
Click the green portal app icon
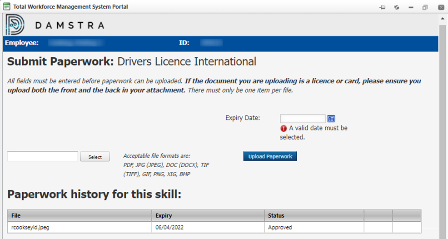point(6,6)
